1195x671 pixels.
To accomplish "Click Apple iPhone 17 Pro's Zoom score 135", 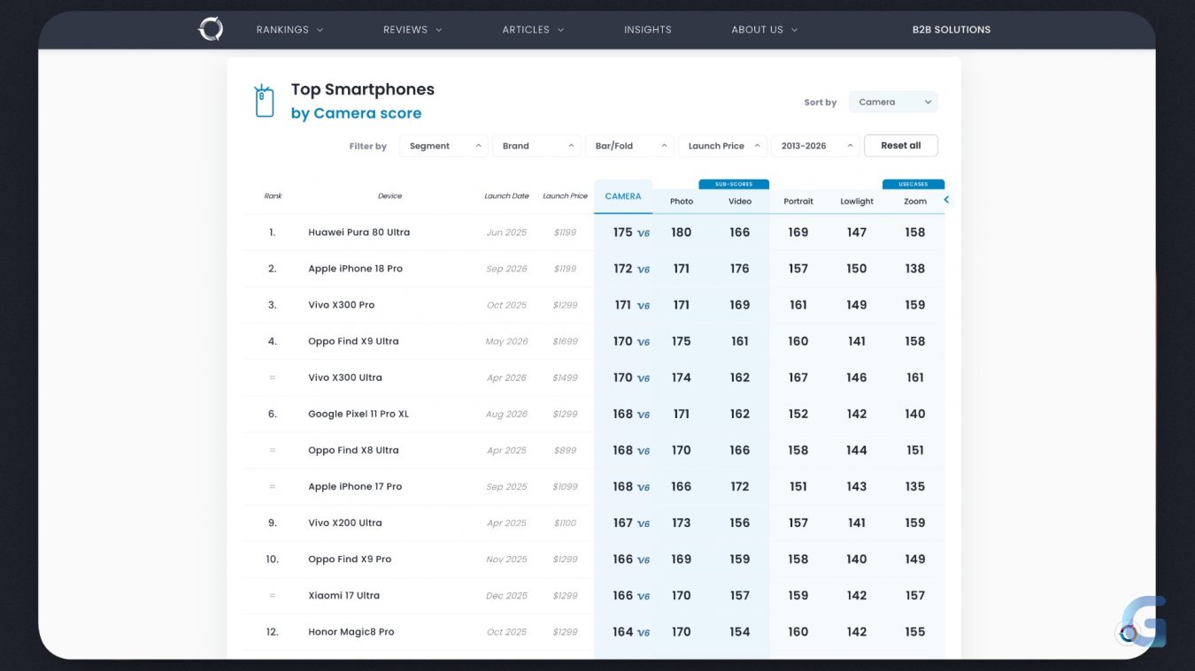I will click(915, 486).
